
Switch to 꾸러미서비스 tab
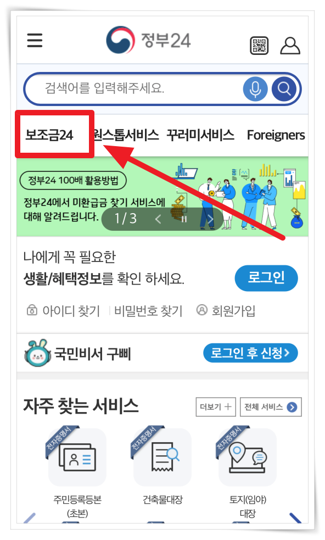pyautogui.click(x=201, y=135)
